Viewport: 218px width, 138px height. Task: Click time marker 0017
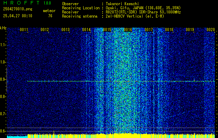tap(148, 30)
